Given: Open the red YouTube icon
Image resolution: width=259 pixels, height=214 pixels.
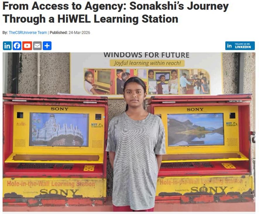Looking at the screenshot, I should click(x=27, y=46).
